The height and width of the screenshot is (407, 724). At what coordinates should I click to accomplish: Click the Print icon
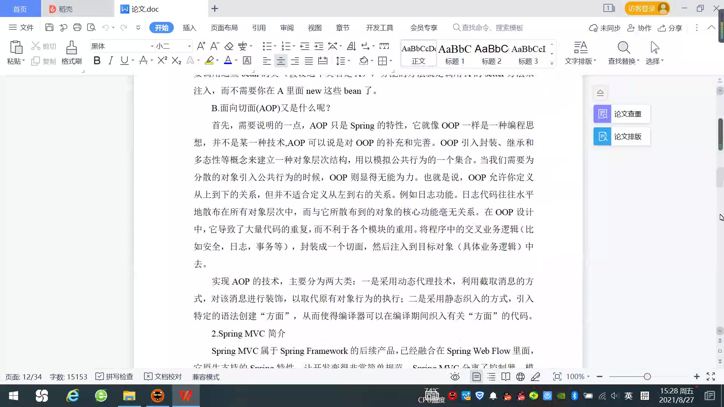point(77,28)
